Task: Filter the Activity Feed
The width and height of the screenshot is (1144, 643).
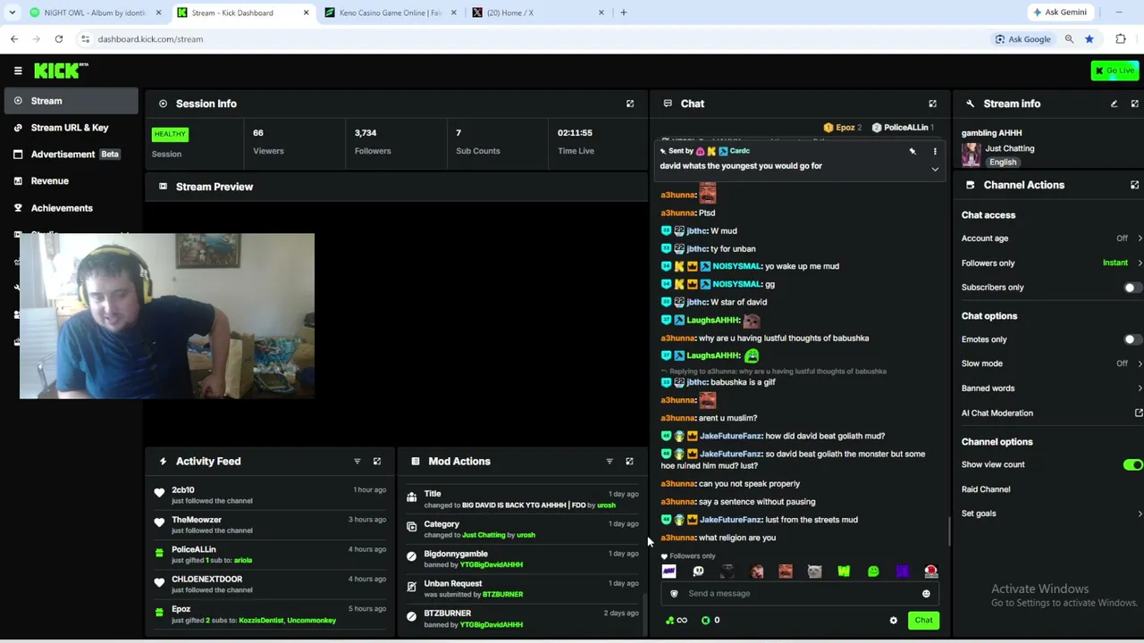Action: tap(357, 461)
